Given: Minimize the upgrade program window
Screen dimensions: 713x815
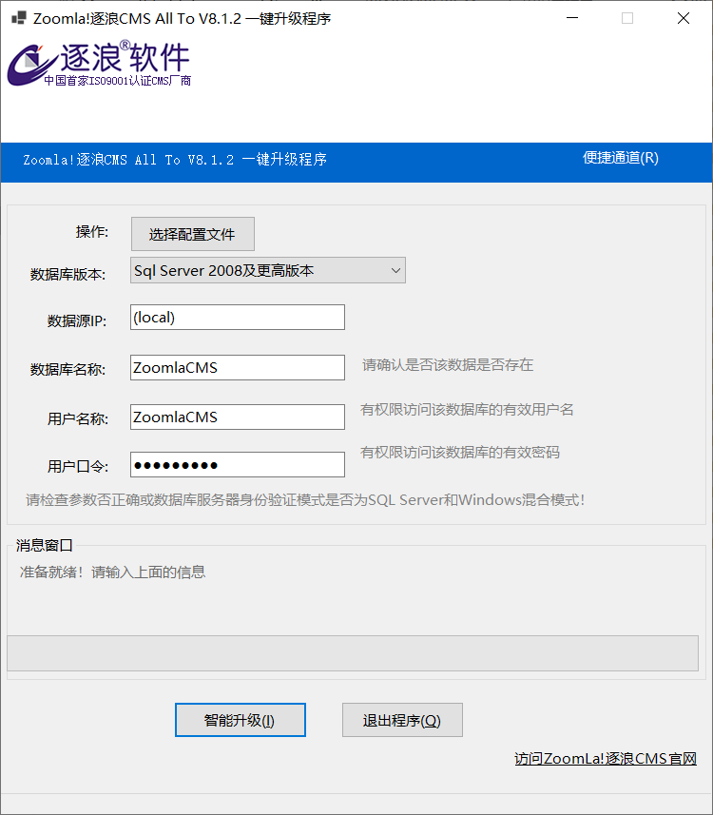Looking at the screenshot, I should pos(572,18).
